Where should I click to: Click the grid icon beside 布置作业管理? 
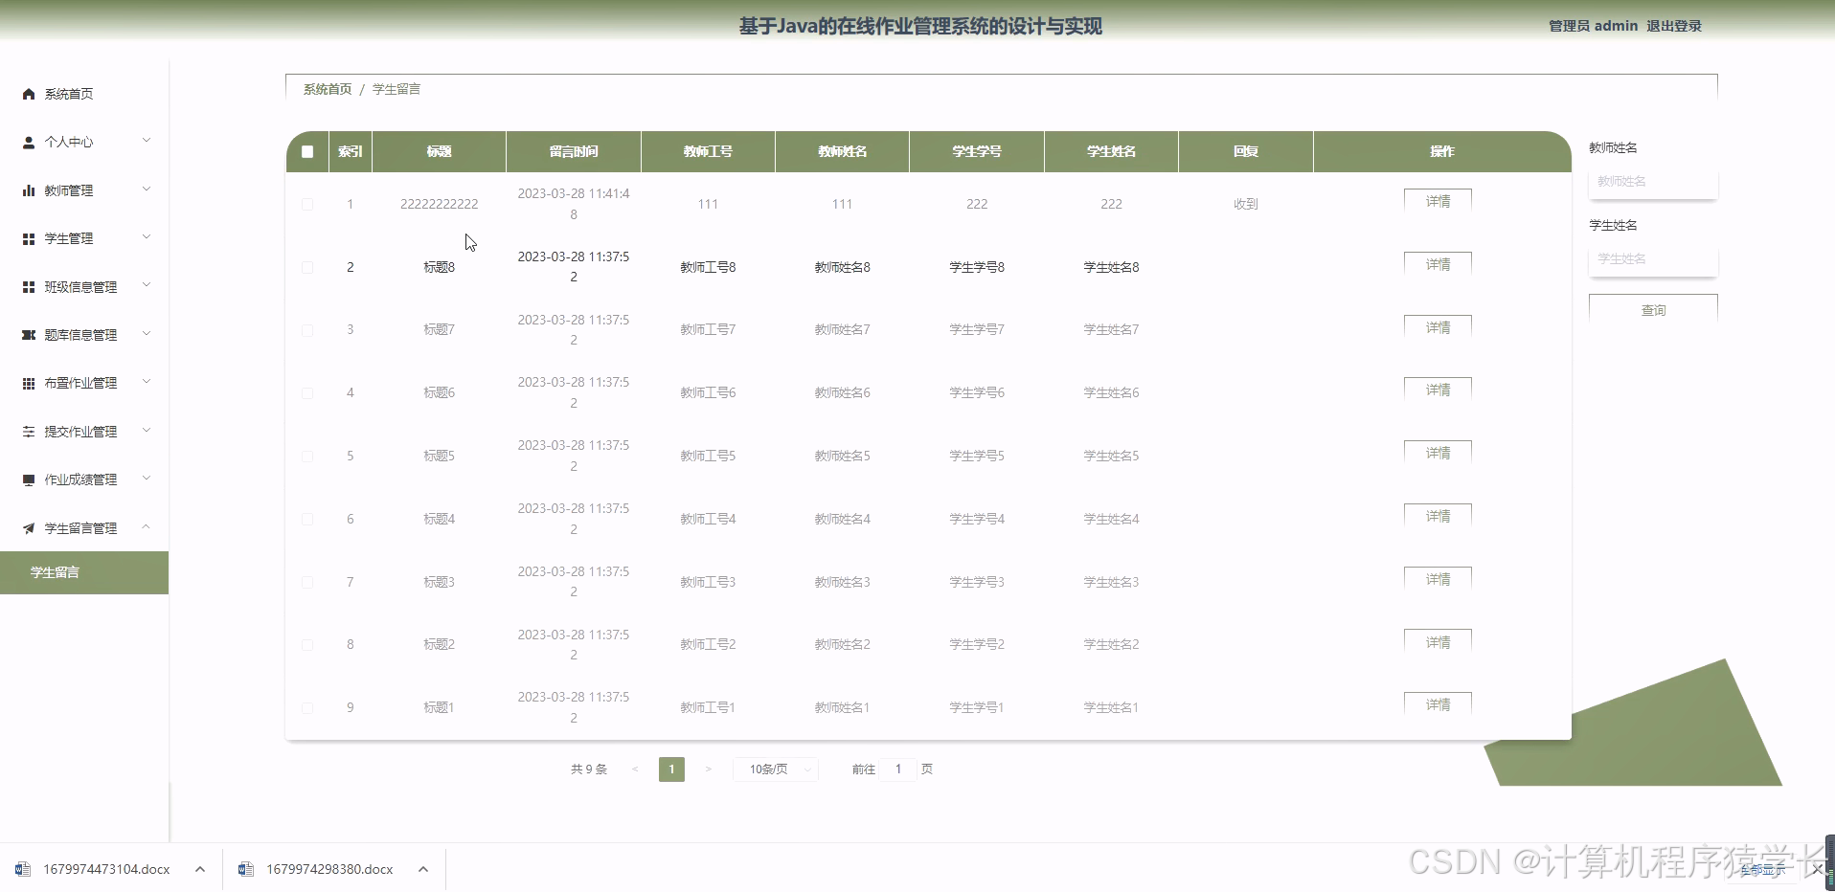pos(29,383)
